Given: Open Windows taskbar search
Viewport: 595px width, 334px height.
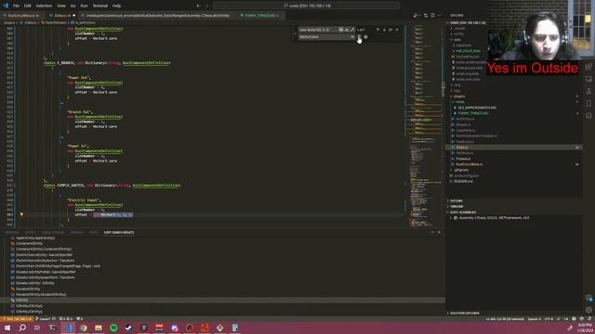Looking at the screenshot, I should click(x=22, y=328).
